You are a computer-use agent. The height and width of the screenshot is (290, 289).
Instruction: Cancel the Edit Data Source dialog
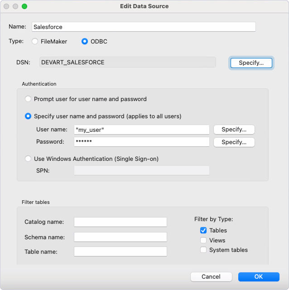click(x=211, y=277)
